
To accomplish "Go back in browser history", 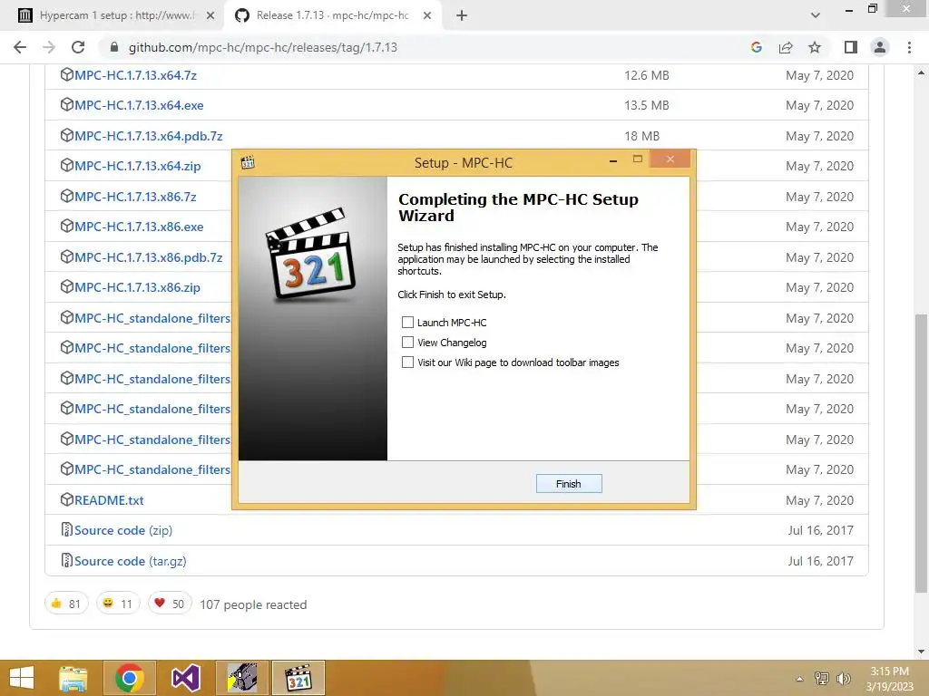I will 20,47.
